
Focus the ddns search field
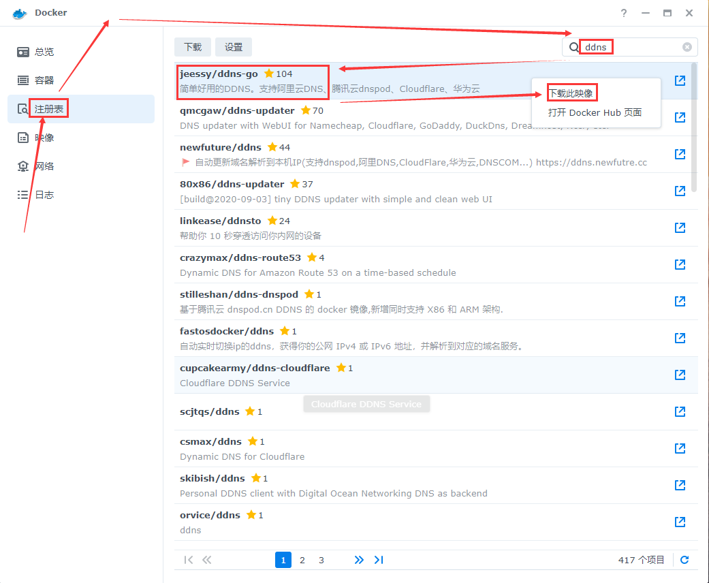[630, 47]
